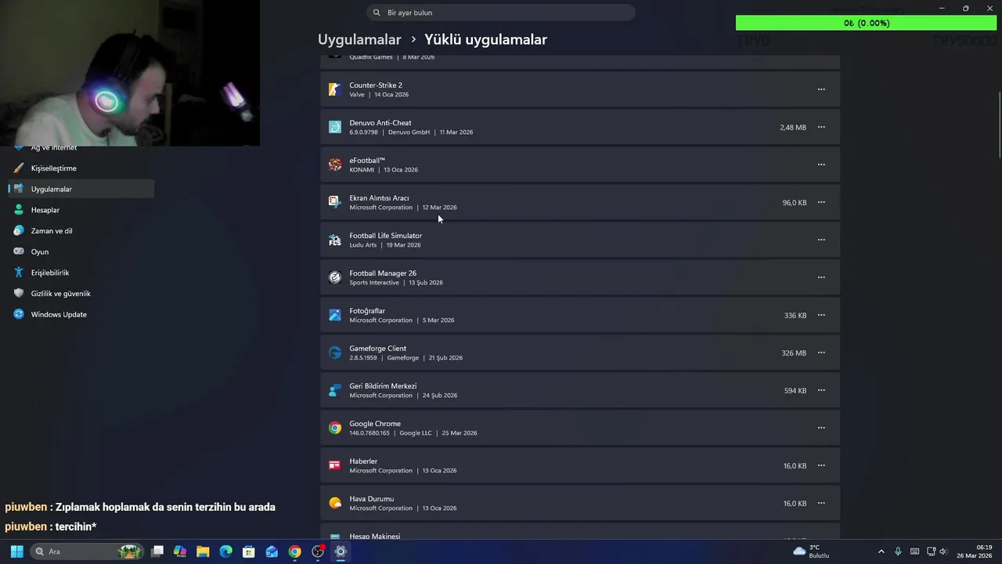Click the '326 MB' size for Gameforge Client

click(x=794, y=353)
